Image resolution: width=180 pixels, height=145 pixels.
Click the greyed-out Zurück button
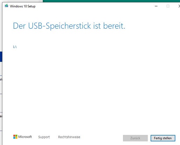(135, 138)
